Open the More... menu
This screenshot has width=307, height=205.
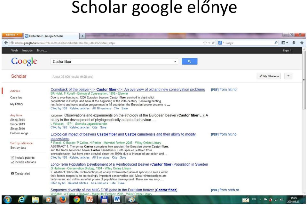42,50
